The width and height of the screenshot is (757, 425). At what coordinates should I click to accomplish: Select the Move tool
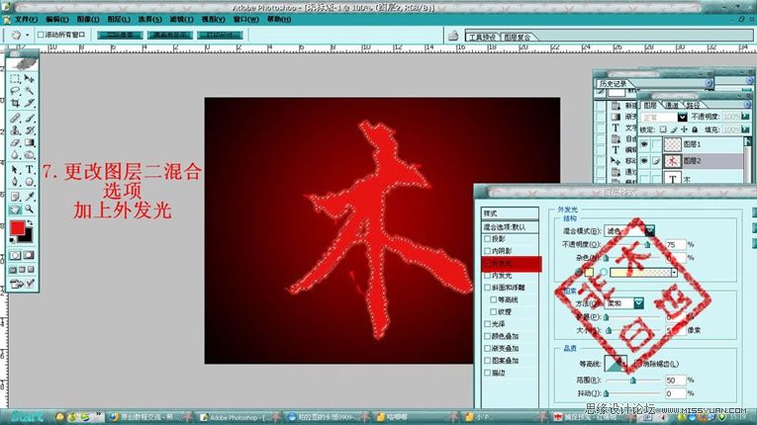coord(30,79)
